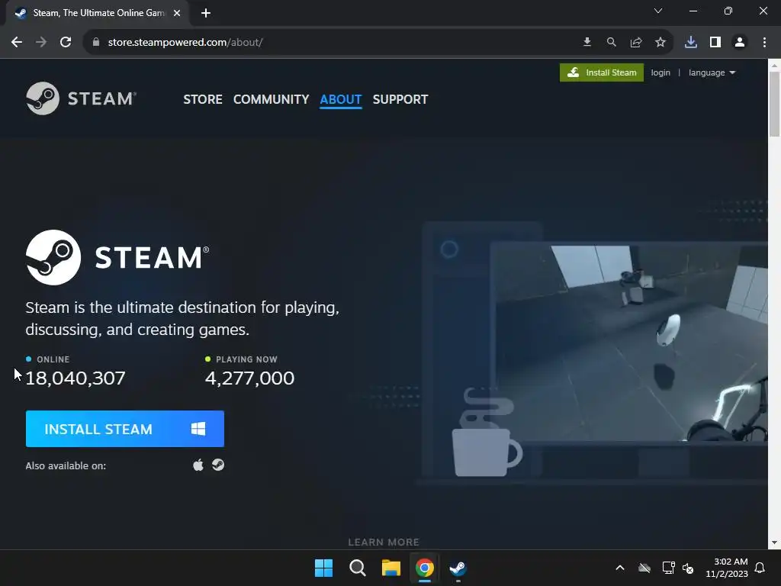Screen dimensions: 781x586
Task: Select the Steam, The Ultimate Online Game tab
Action: coord(97,13)
